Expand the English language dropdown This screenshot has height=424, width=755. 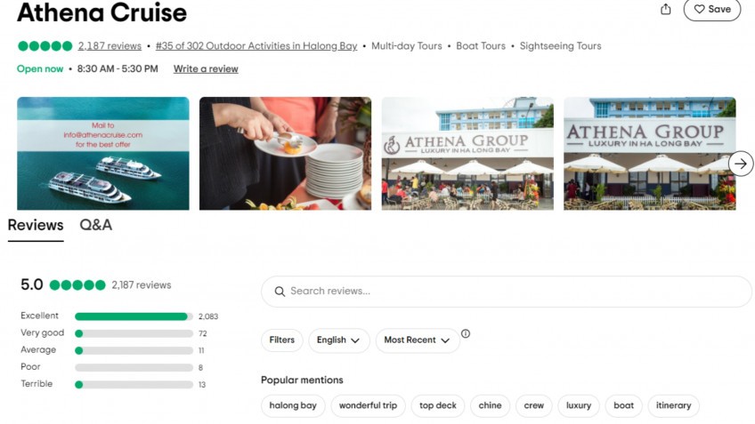coord(338,340)
